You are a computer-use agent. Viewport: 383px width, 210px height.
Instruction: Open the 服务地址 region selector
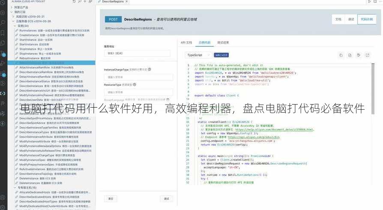[137, 53]
